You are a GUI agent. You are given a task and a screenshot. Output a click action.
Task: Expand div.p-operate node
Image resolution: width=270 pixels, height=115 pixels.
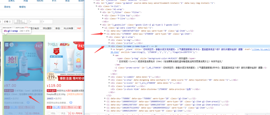click(x=109, y=86)
